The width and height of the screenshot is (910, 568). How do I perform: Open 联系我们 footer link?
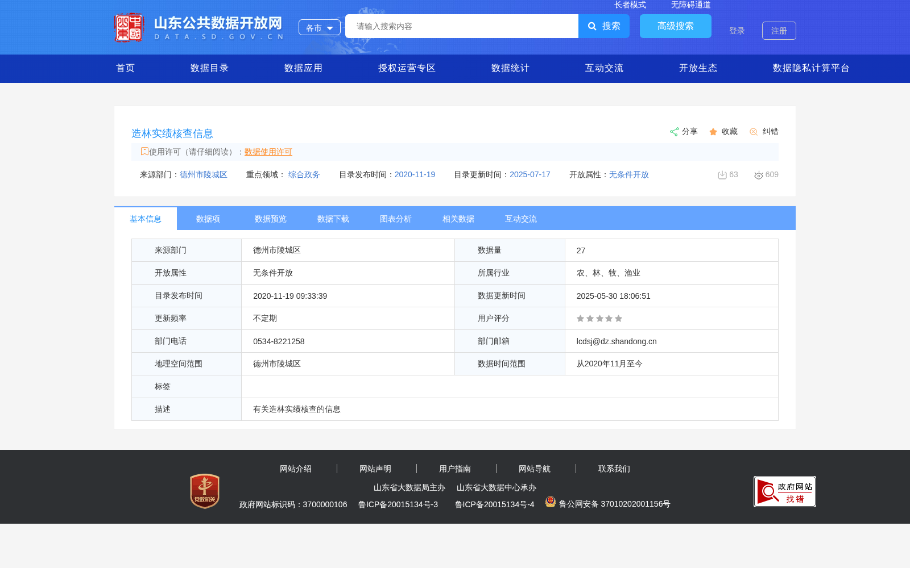tap(614, 469)
